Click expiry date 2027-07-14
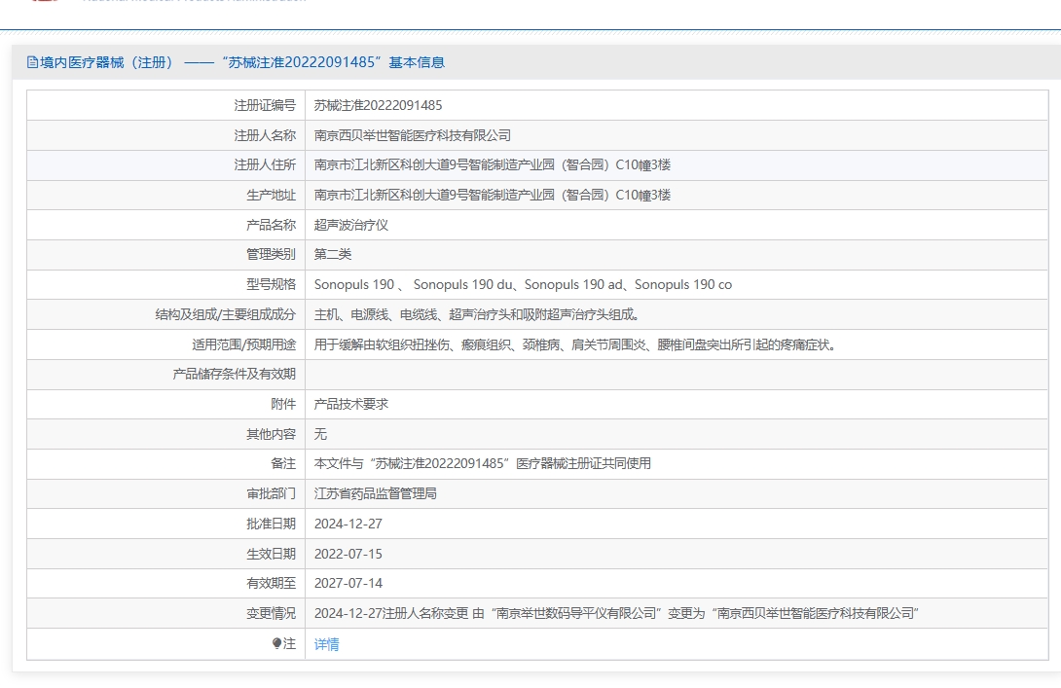 348,583
